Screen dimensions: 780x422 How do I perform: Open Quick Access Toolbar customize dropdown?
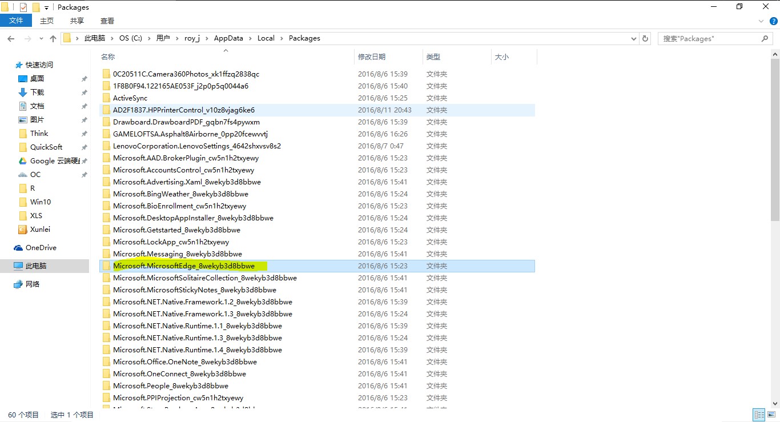[x=47, y=8]
